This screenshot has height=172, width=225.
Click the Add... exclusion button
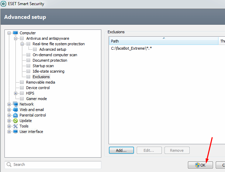tap(121, 150)
